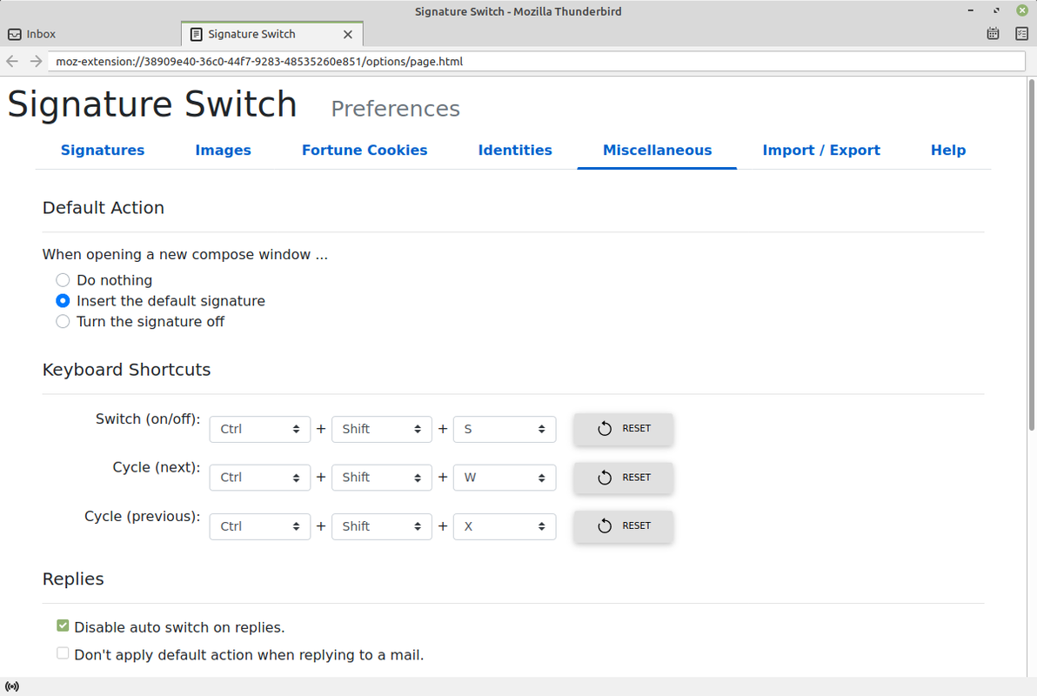1037x696 pixels.
Task: Open Shift modifier dropdown for Cycle (previous)
Action: tap(382, 526)
